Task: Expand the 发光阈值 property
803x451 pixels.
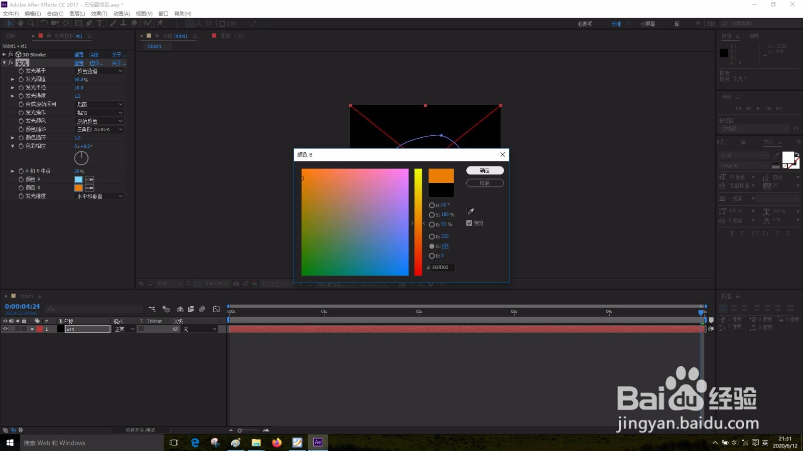Action: click(13, 80)
